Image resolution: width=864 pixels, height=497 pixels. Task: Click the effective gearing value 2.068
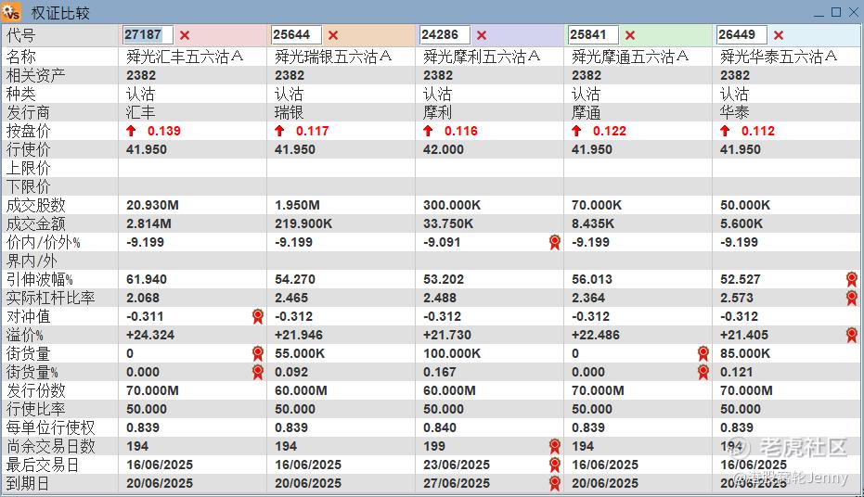(x=143, y=299)
